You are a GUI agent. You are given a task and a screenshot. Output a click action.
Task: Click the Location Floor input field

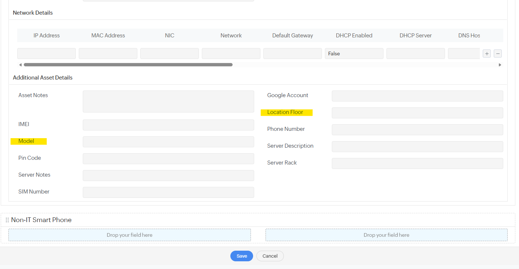pyautogui.click(x=418, y=113)
